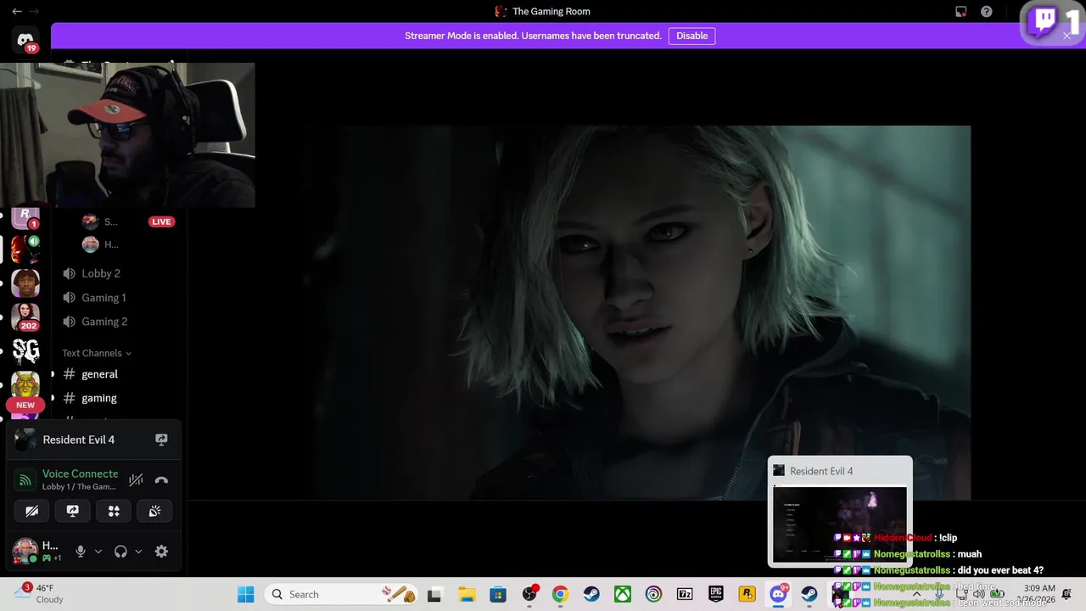Expand headphone output options arrow
This screenshot has width=1086, height=611.
138,552
